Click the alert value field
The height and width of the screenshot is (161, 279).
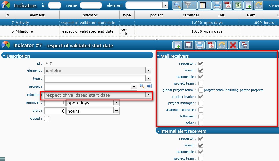(x=55, y=111)
